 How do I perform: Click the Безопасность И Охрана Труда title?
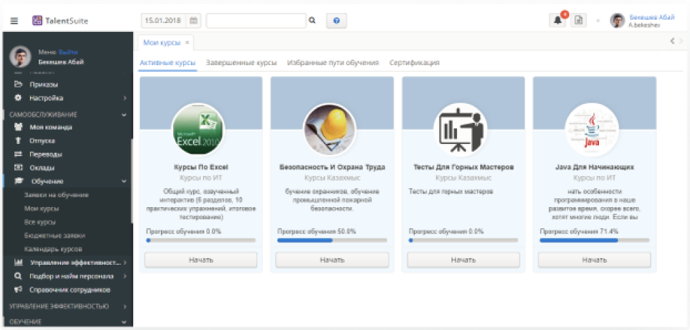point(332,168)
